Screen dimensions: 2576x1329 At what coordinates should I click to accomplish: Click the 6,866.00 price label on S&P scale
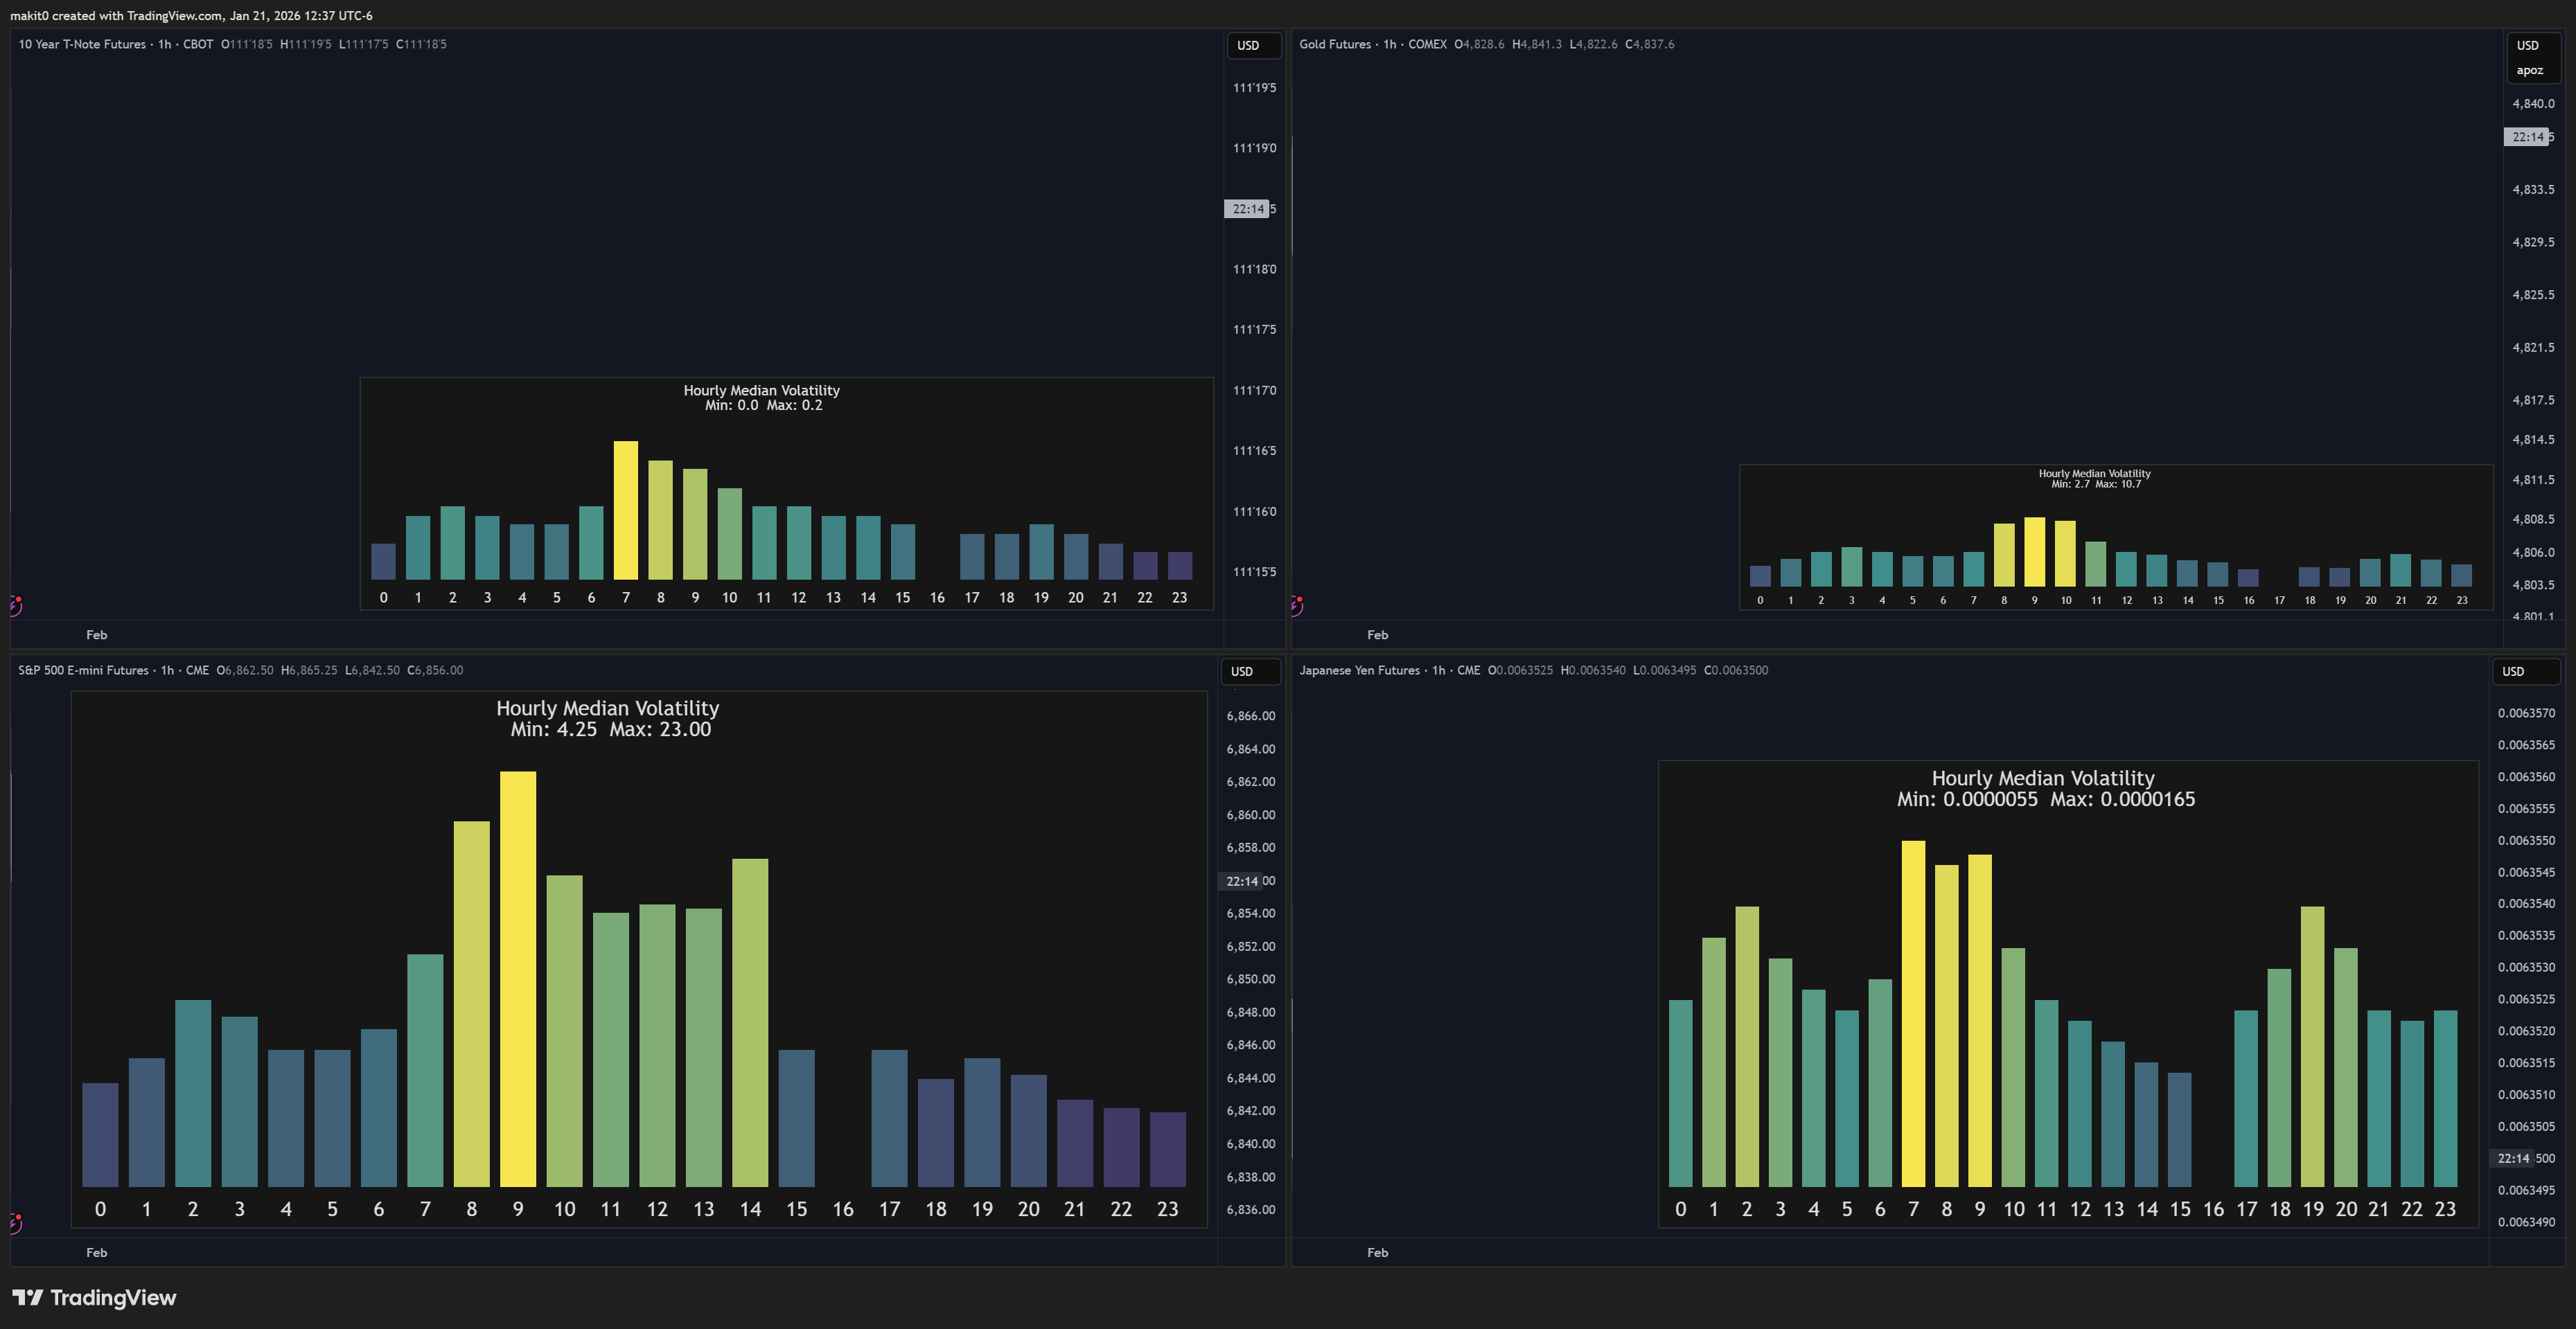pos(1251,715)
